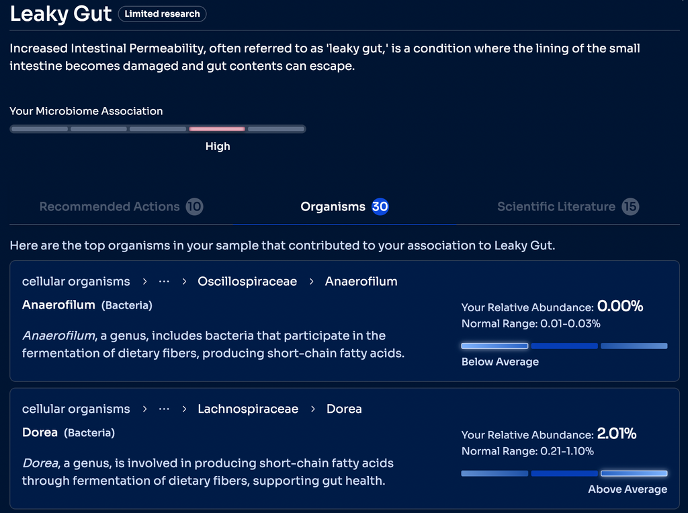The height and width of the screenshot is (513, 688).
Task: Expand the ellipsis in the Dorea breadcrumb
Action: [164, 409]
